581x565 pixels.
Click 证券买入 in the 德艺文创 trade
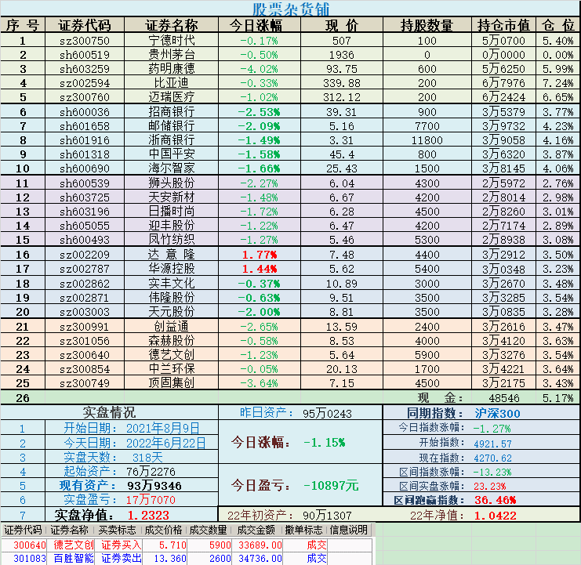coord(122,545)
